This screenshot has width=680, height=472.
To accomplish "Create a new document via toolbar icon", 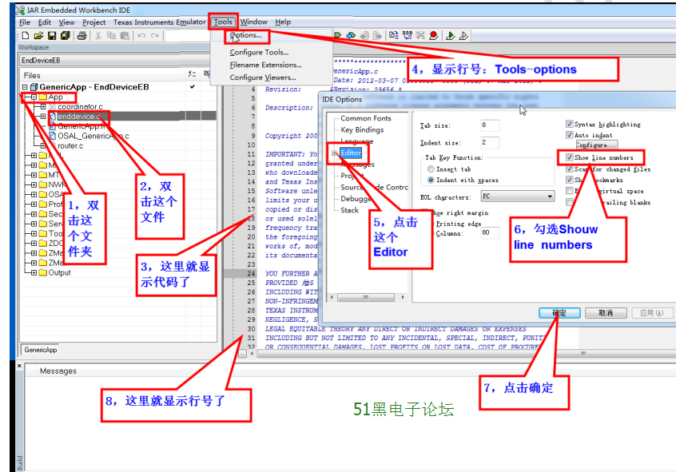I will (x=26, y=36).
